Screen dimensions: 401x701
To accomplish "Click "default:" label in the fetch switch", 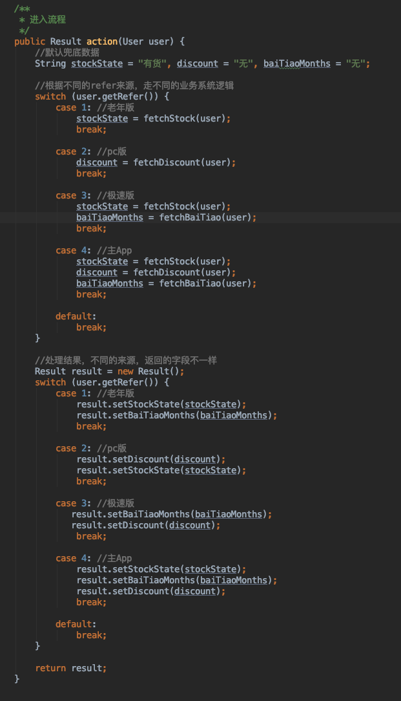I will click(76, 316).
